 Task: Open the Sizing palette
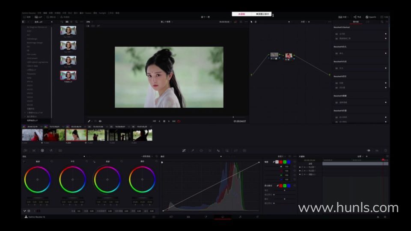235,151
